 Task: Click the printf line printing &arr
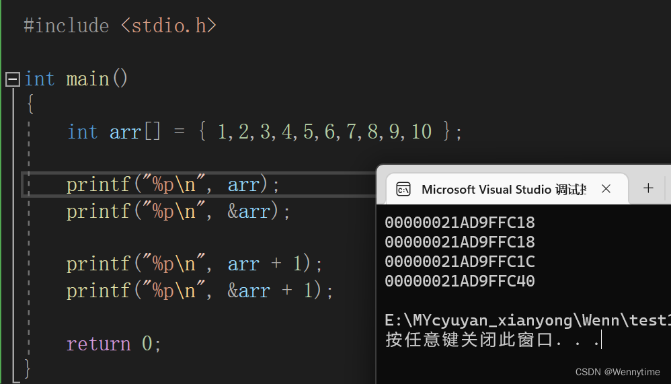pos(178,211)
